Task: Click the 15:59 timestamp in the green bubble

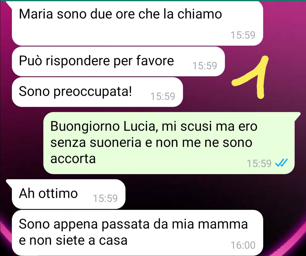Action: (x=259, y=163)
